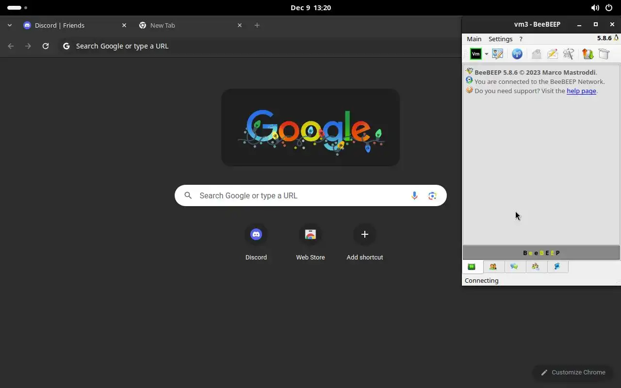Click the Google logo in the address bar
Screen dimensions: 621x388
pos(66,46)
